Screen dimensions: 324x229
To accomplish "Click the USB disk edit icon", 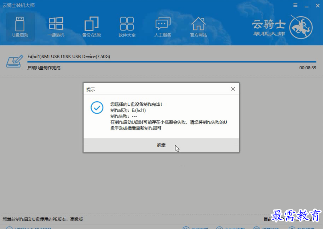I will (15, 62).
